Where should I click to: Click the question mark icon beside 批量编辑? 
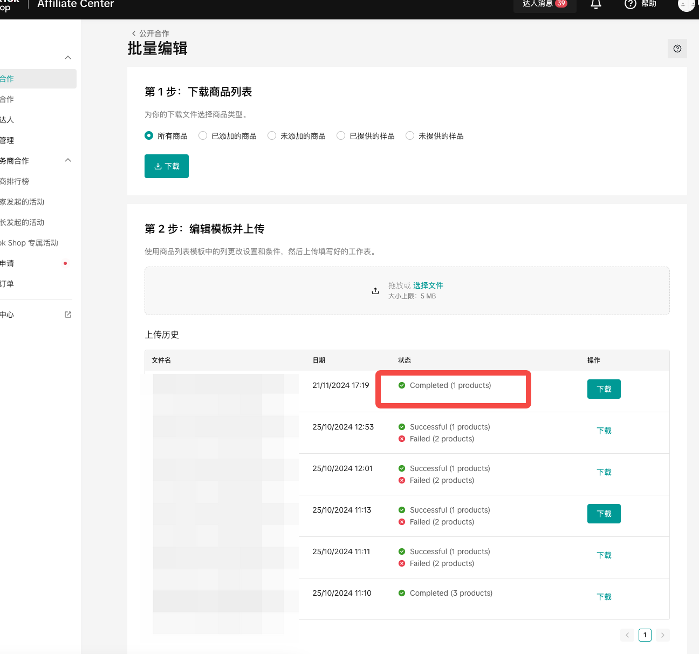tap(677, 49)
